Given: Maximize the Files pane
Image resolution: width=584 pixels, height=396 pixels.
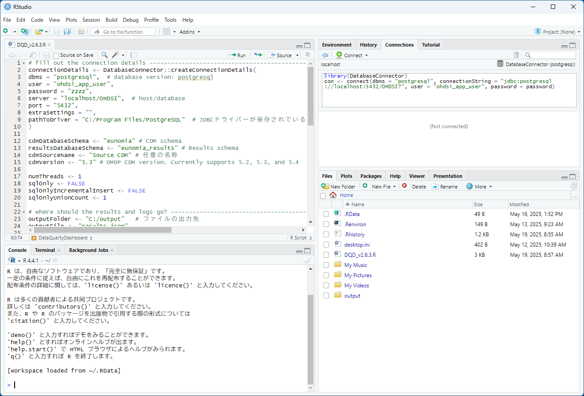Looking at the screenshot, I should click(572, 176).
